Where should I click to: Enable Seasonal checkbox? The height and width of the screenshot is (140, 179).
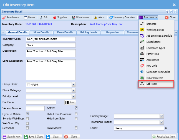tap(27, 128)
